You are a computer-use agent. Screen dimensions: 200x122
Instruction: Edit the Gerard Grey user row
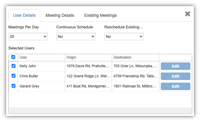[x=175, y=86]
